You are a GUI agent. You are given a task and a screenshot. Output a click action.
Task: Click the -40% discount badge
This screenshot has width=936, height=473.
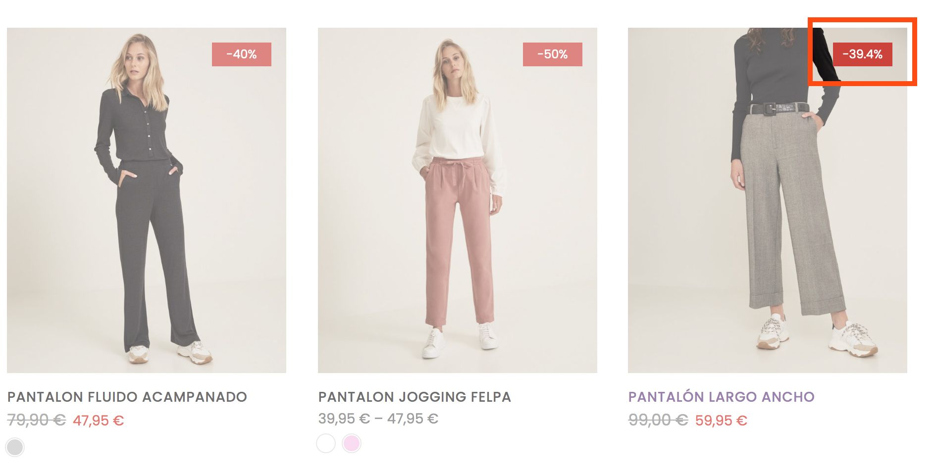(x=242, y=54)
